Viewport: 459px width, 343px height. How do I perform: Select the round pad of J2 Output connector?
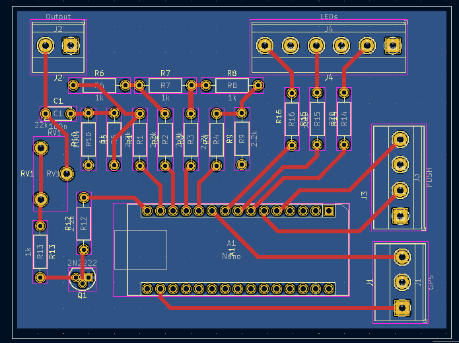point(46,46)
